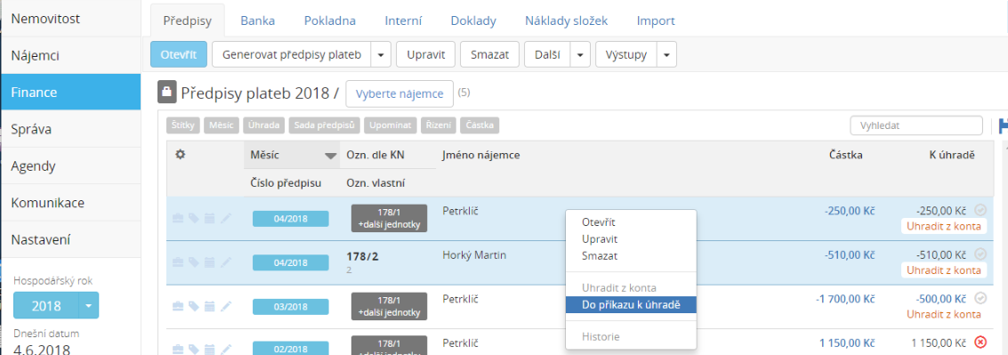This screenshot has height=355, width=1008.
Task: Toggle the Částka filter tag
Action: [480, 125]
